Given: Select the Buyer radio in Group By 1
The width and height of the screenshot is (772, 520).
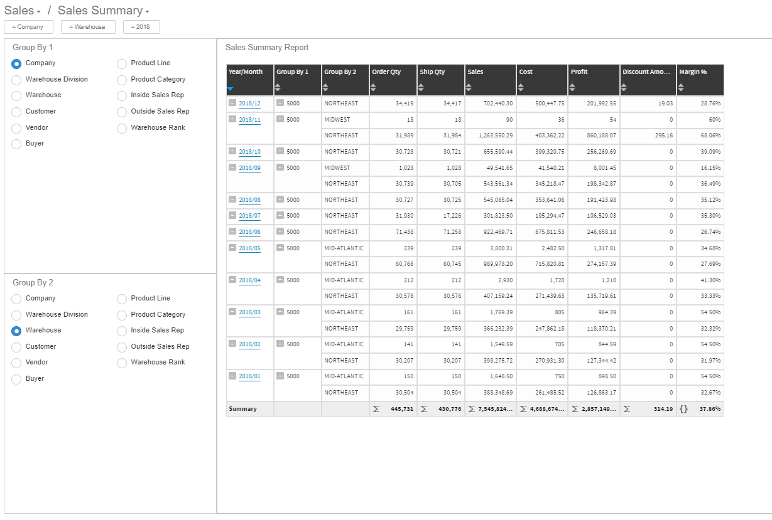Looking at the screenshot, I should (16, 143).
